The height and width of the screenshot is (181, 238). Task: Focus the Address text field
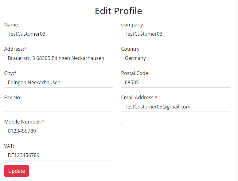(x=59, y=58)
